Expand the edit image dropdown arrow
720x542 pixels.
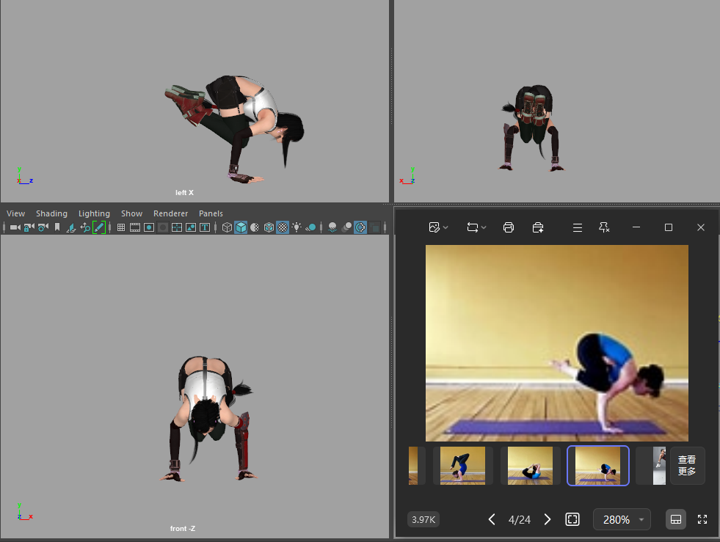point(446,227)
